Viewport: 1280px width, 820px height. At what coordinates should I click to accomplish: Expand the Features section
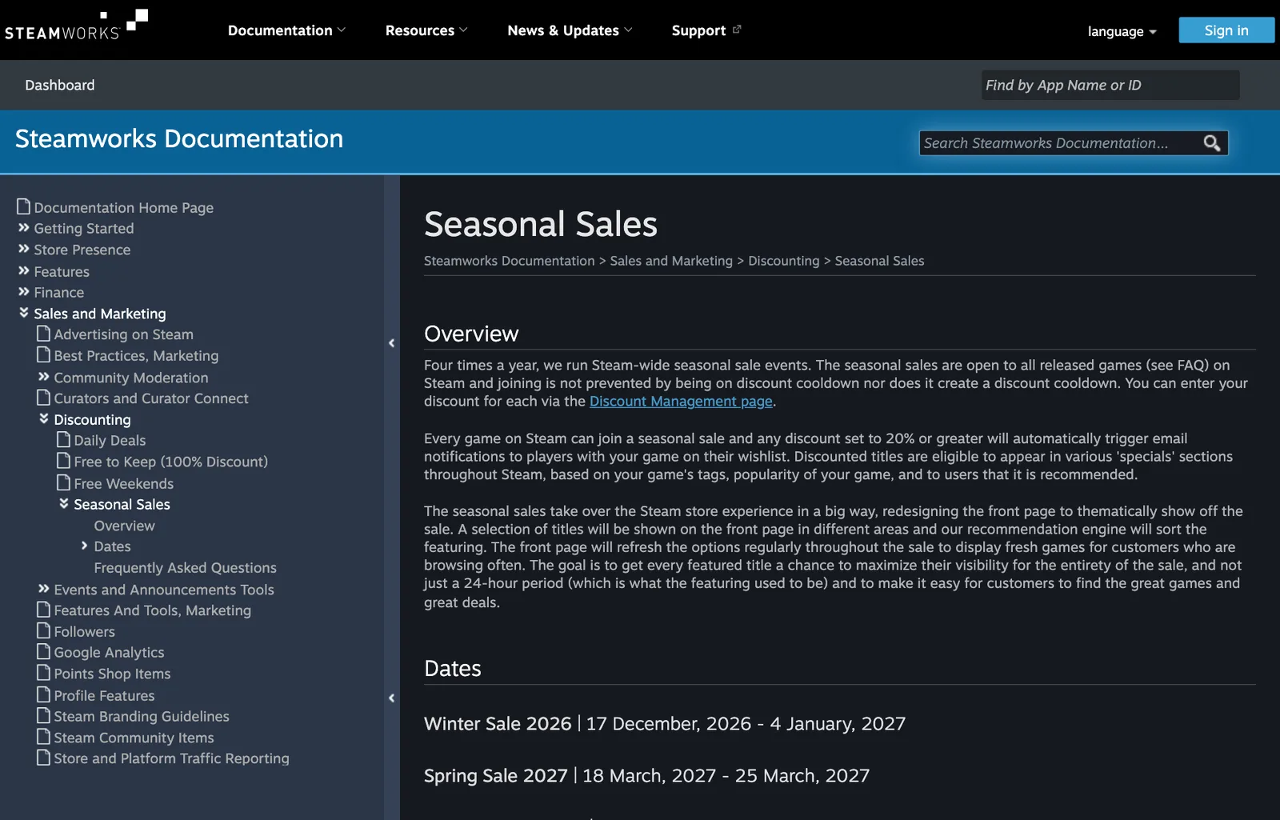[x=23, y=270]
